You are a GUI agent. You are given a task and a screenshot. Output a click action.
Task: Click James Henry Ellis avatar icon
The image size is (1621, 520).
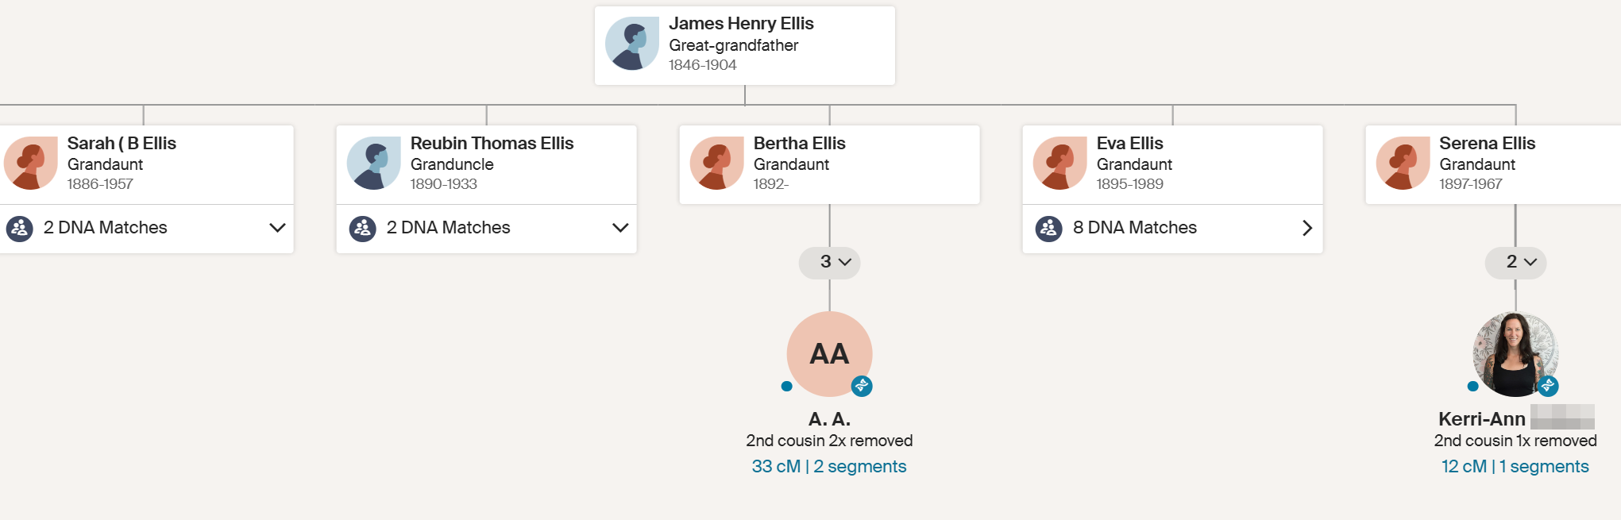pyautogui.click(x=632, y=44)
